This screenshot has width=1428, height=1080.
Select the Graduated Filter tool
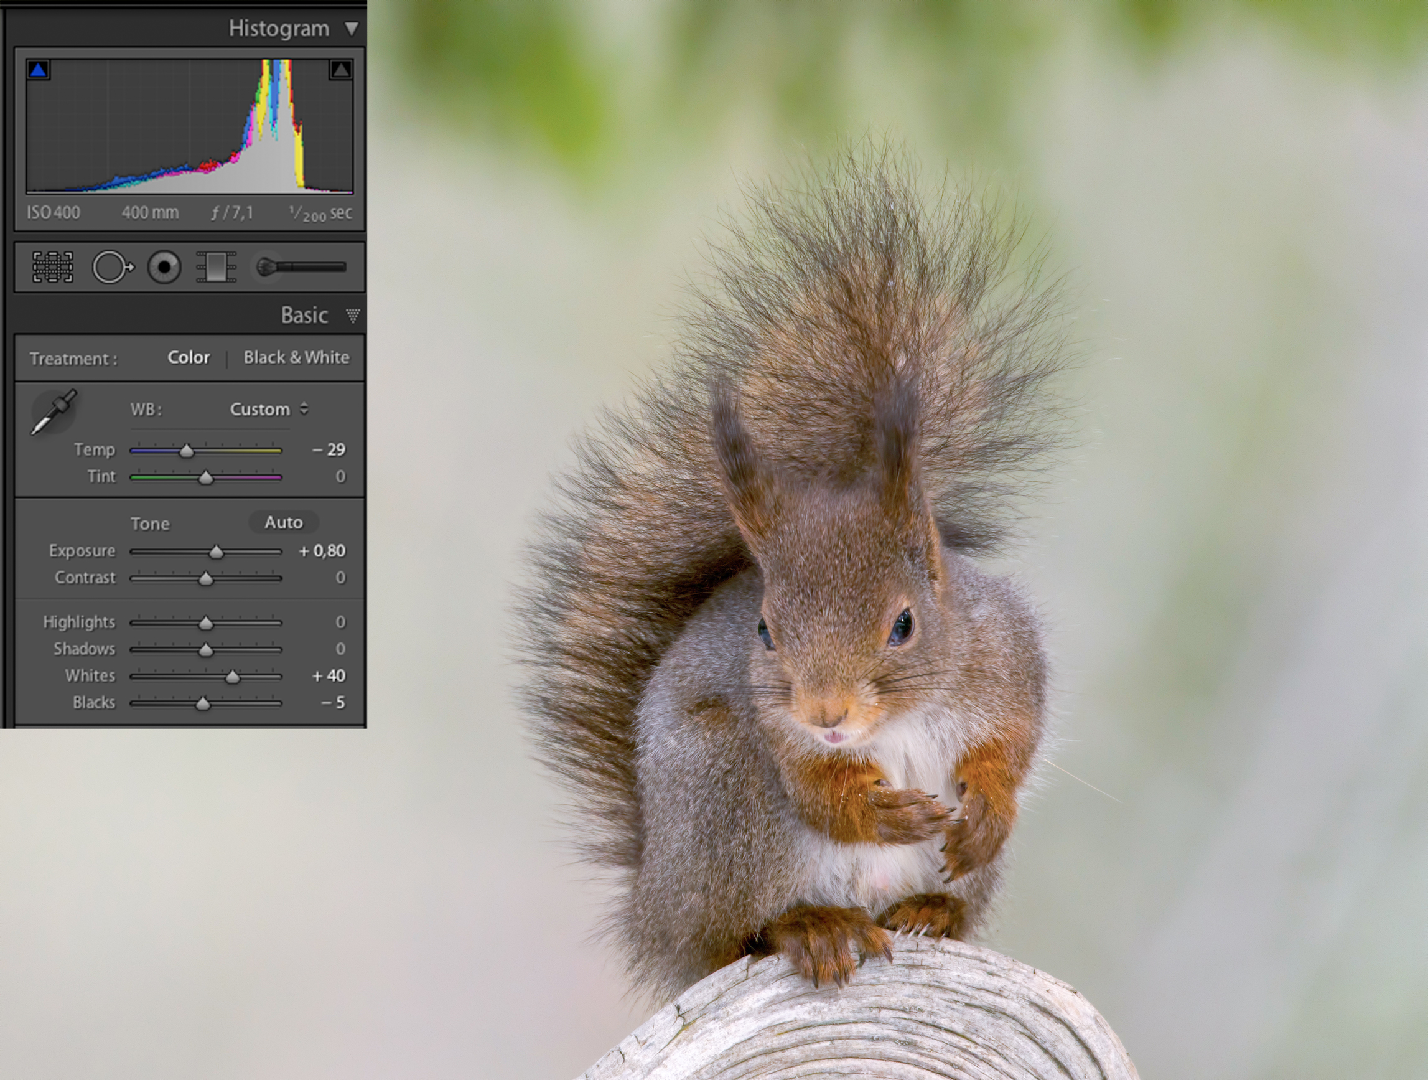[216, 267]
